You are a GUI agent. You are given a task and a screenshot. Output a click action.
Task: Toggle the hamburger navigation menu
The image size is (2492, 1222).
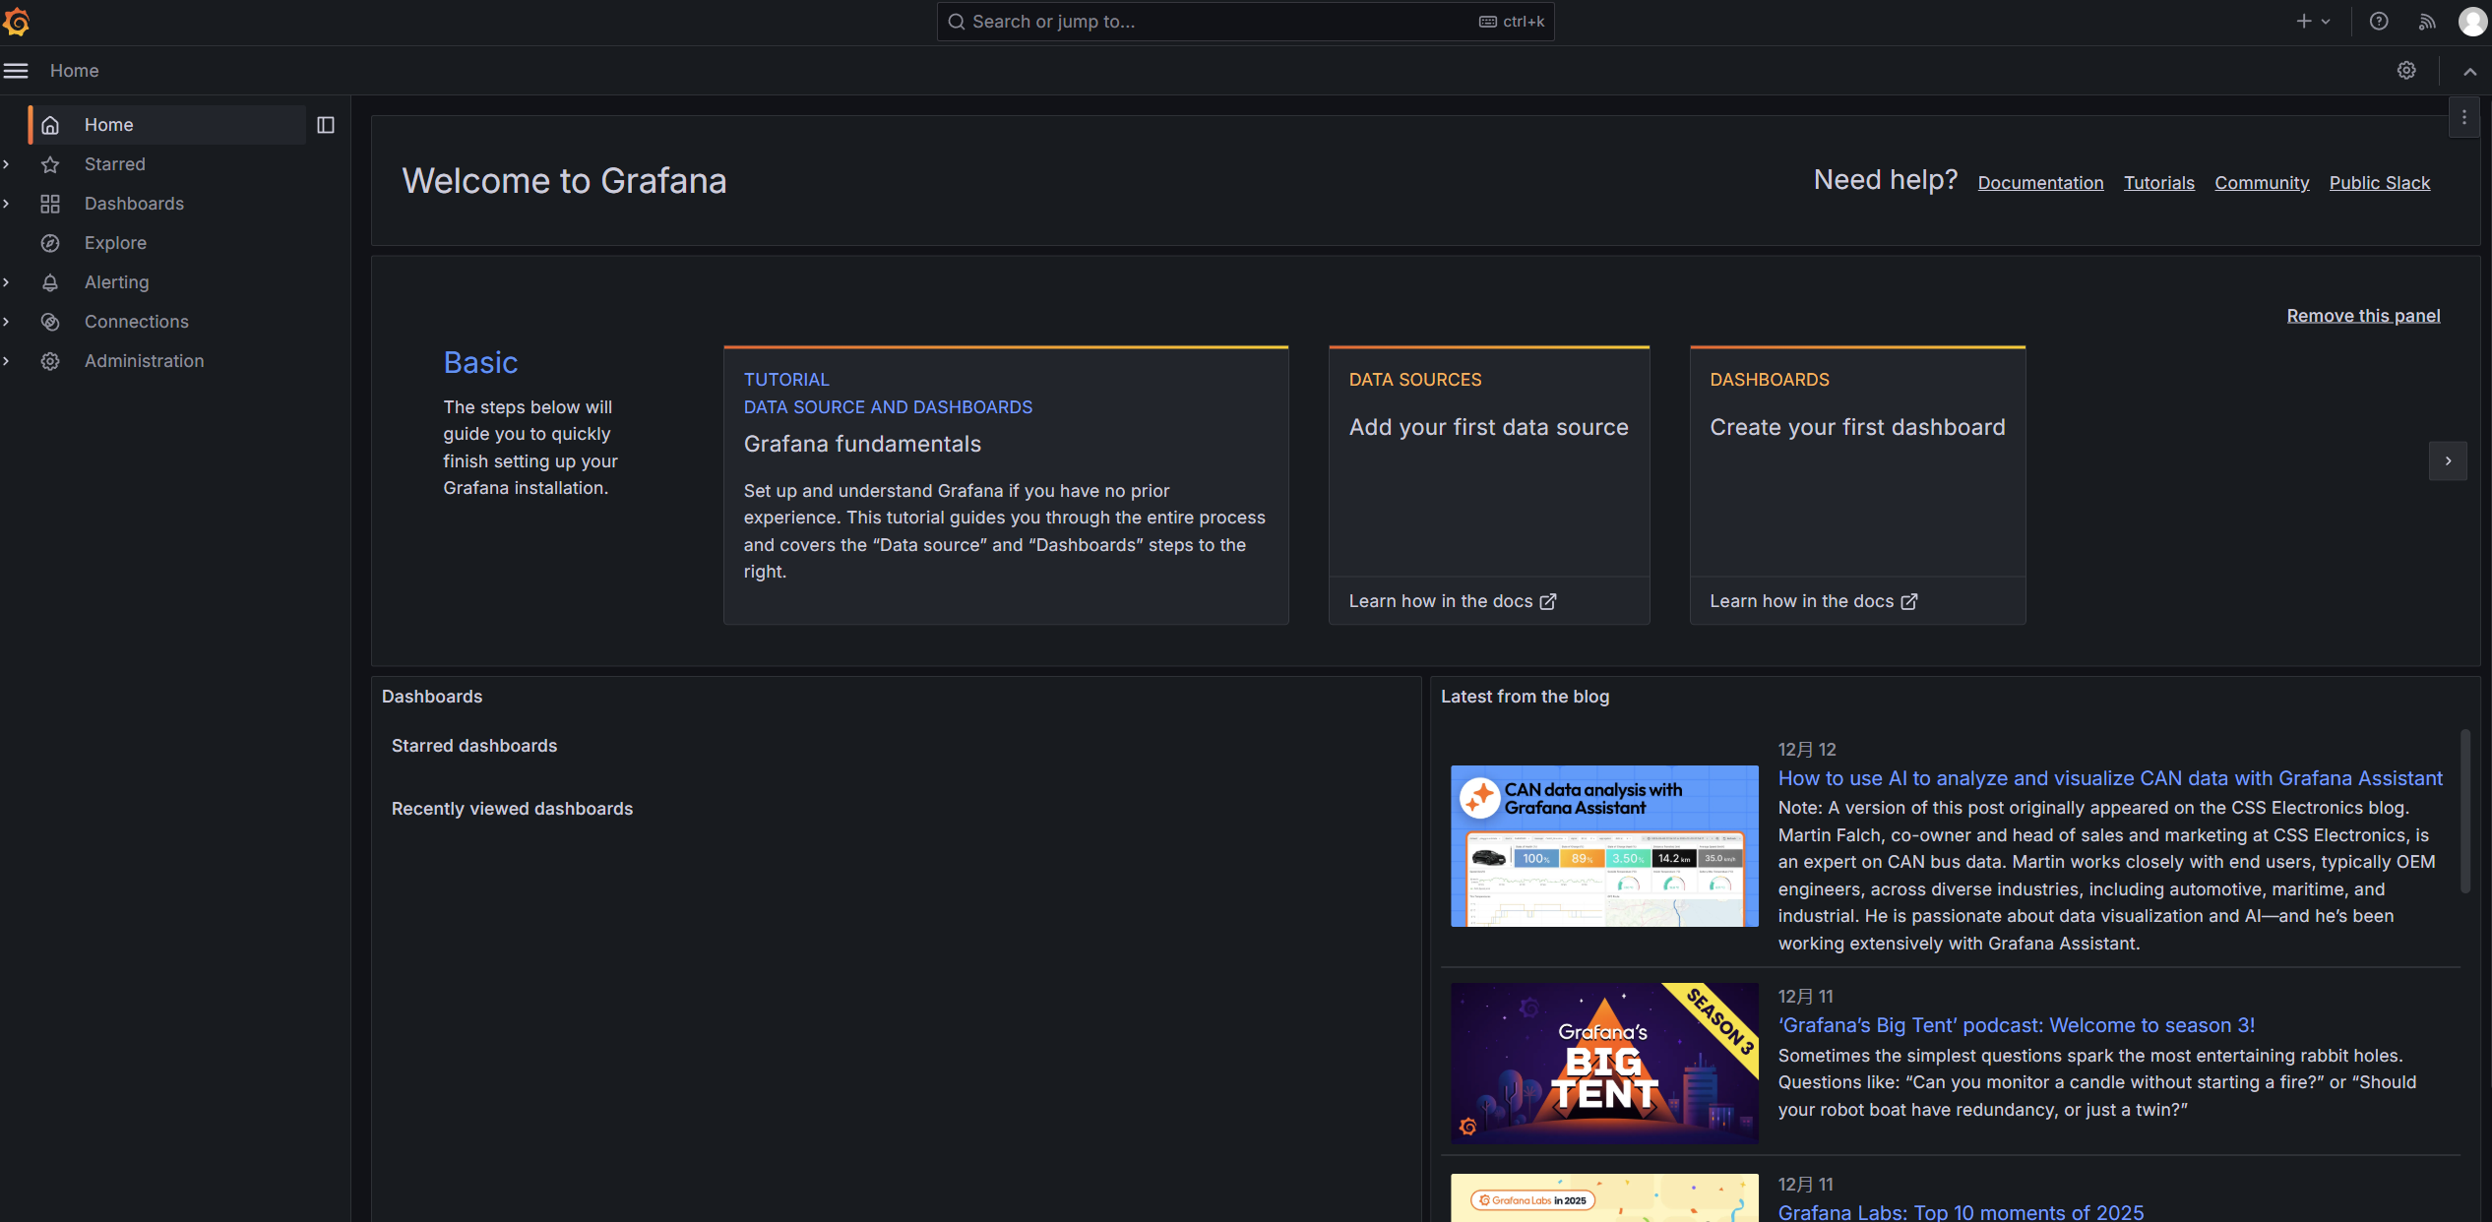(16, 71)
